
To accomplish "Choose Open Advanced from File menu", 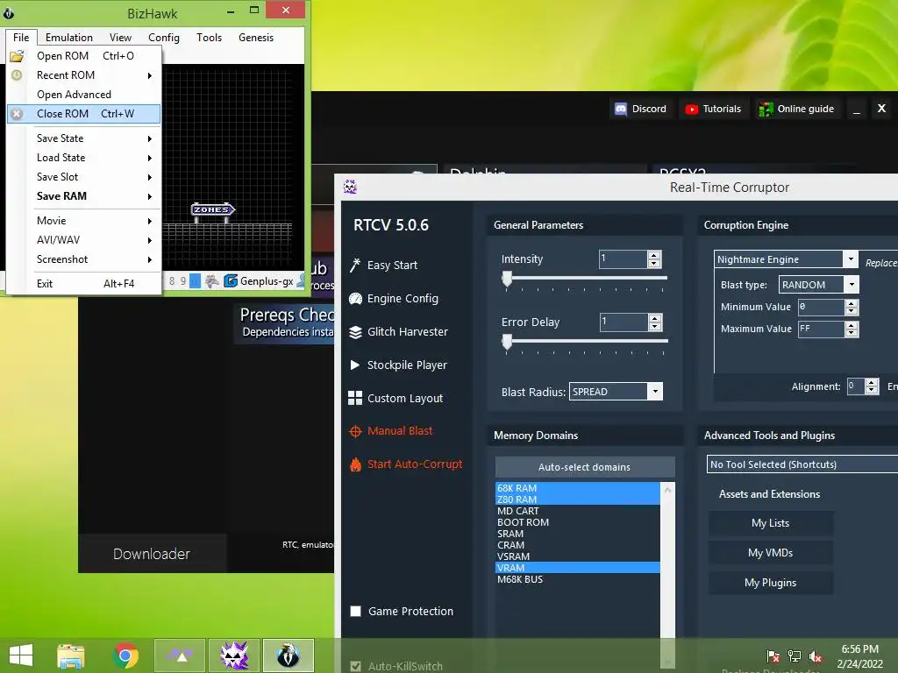I will click(83, 95).
